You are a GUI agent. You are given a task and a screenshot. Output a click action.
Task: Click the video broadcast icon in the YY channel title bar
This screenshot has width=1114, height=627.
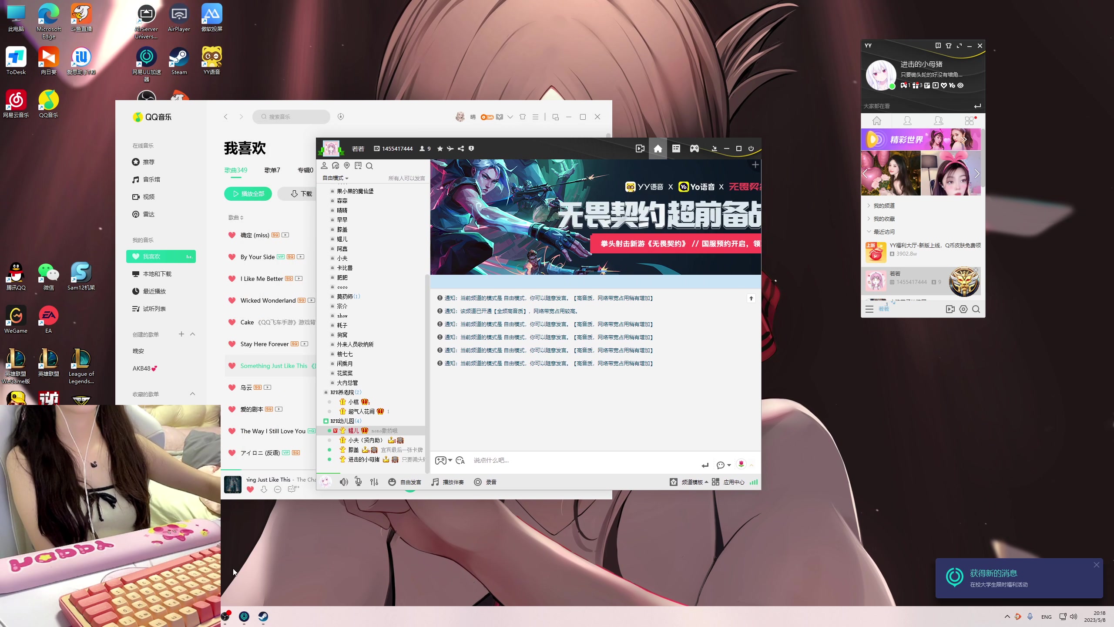click(x=640, y=148)
